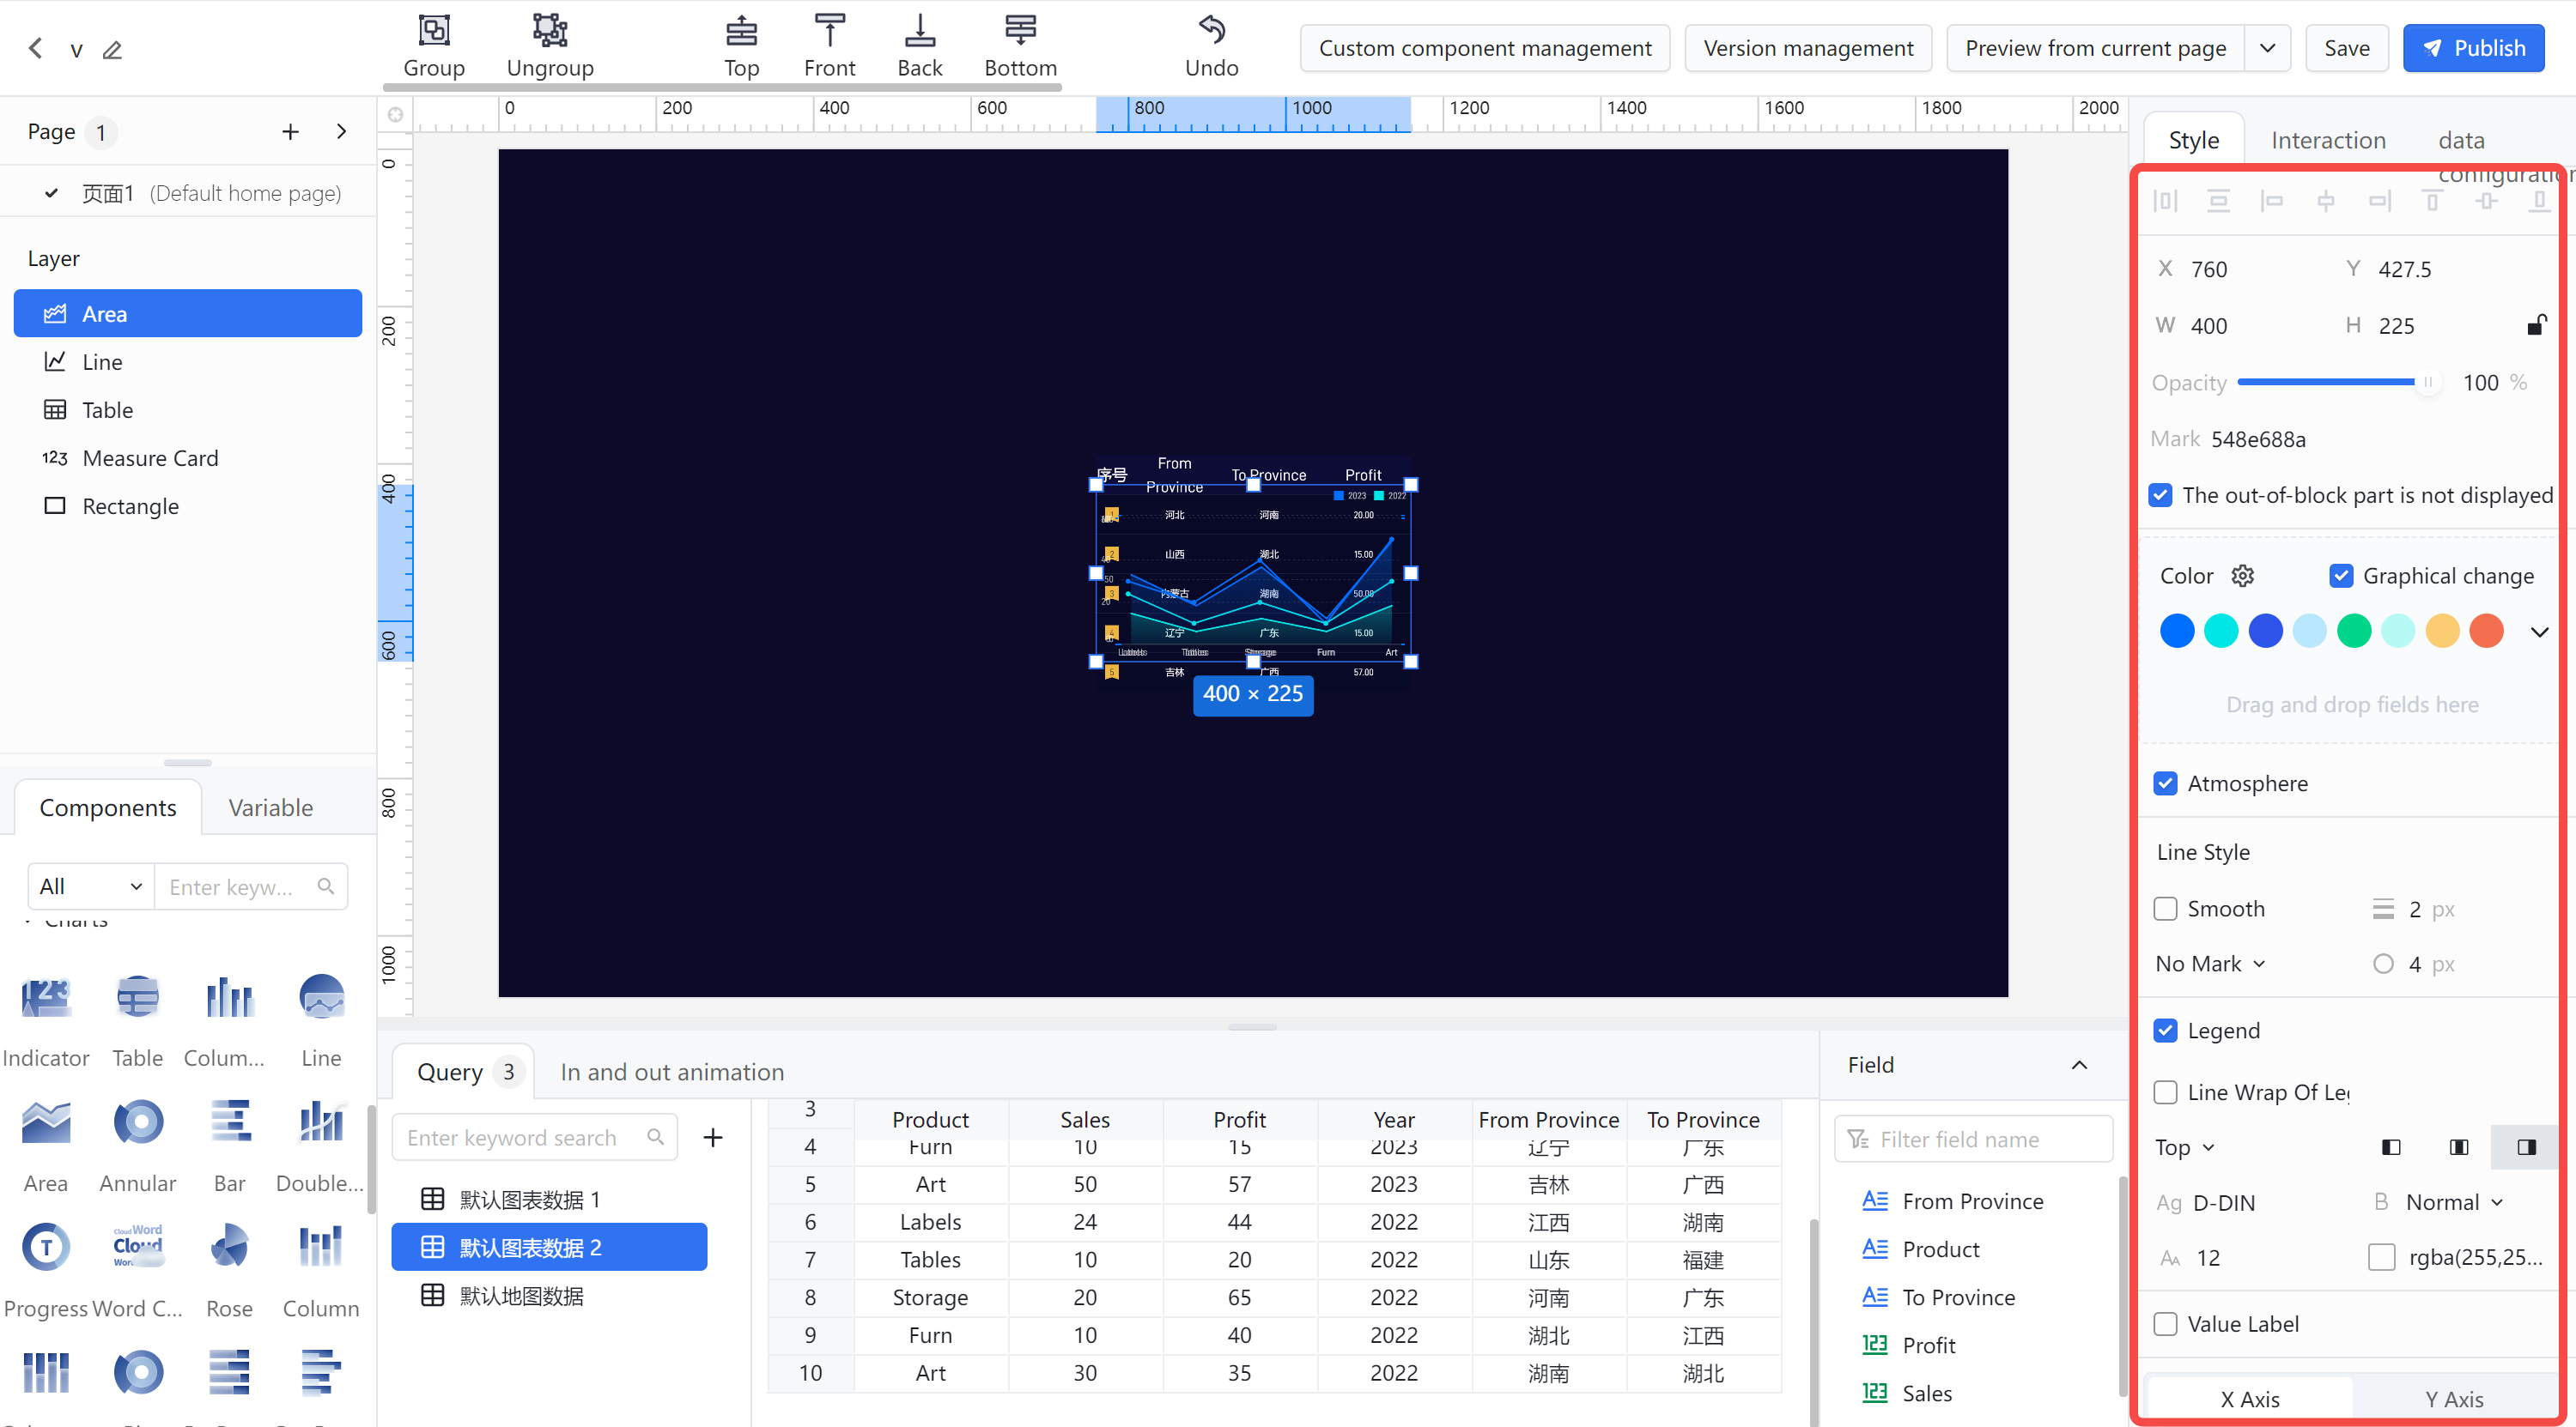Switch to the Y Axis tab
The height and width of the screenshot is (1427, 2576).
(2454, 1399)
